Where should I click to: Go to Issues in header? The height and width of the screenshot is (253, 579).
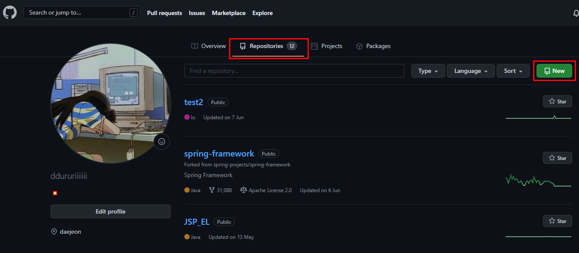[197, 13]
